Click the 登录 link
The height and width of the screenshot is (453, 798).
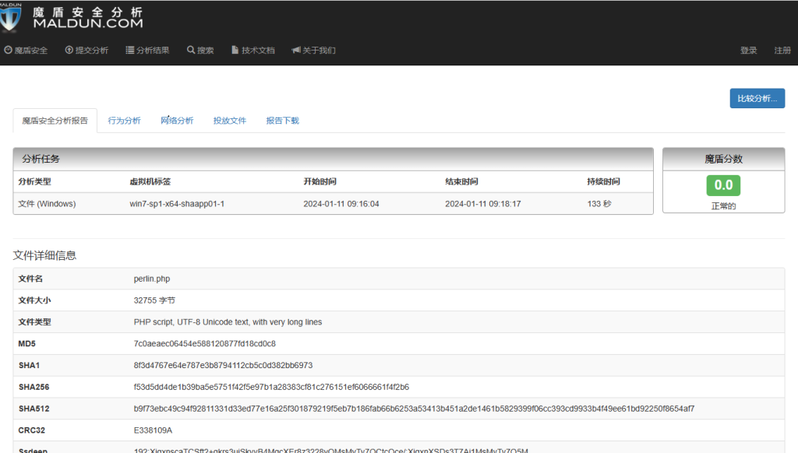click(748, 49)
